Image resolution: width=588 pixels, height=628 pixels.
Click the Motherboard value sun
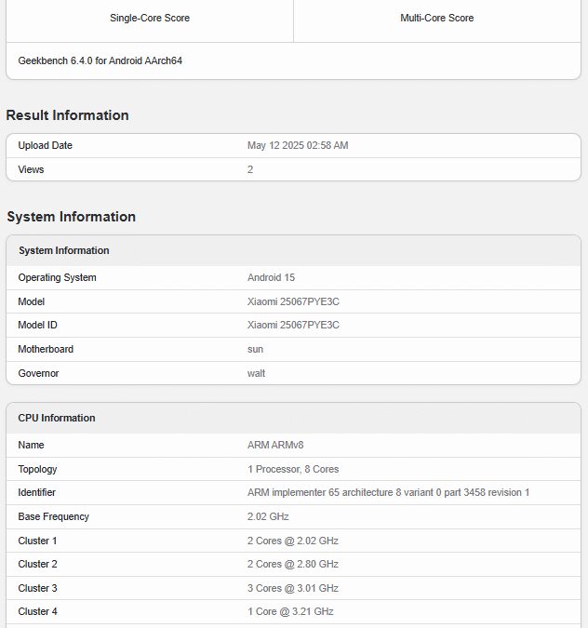click(x=255, y=349)
